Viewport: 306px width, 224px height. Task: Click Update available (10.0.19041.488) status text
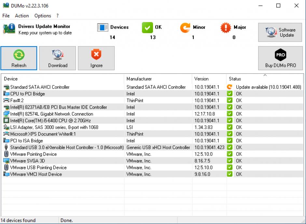(x=269, y=87)
